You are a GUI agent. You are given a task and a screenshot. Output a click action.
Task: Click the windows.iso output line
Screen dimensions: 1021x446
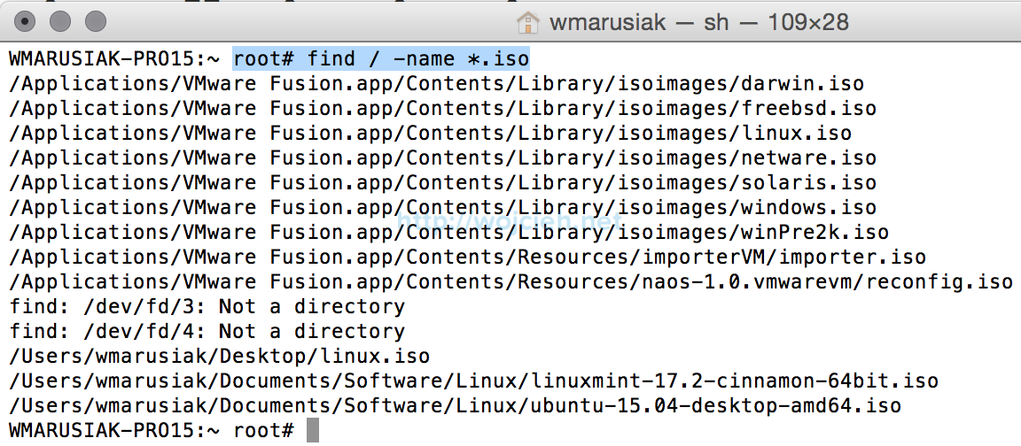click(442, 208)
